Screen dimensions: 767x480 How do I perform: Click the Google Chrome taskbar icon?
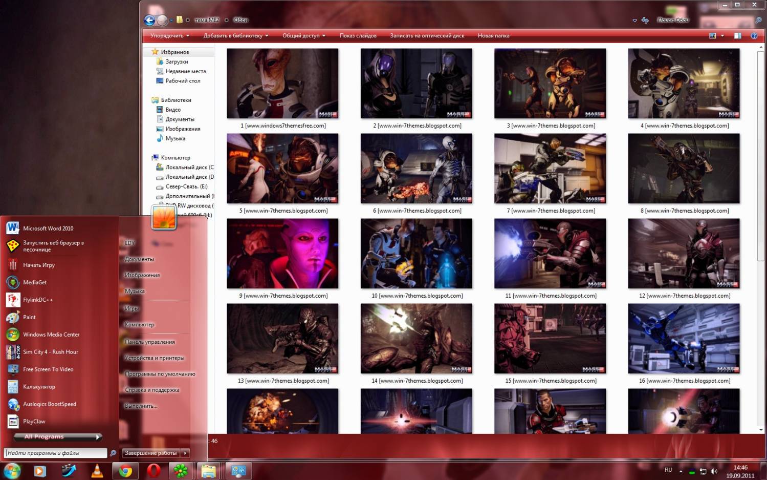125,471
